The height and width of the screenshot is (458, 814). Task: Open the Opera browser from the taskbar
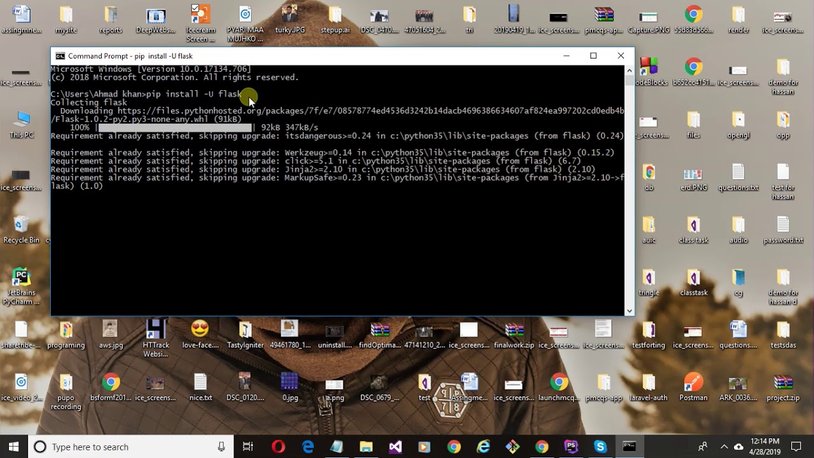pyautogui.click(x=278, y=447)
